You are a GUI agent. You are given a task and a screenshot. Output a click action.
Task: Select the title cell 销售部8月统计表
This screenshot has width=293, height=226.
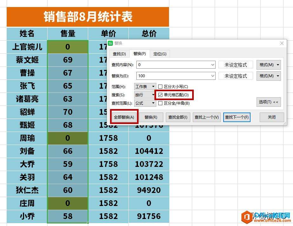88,17
